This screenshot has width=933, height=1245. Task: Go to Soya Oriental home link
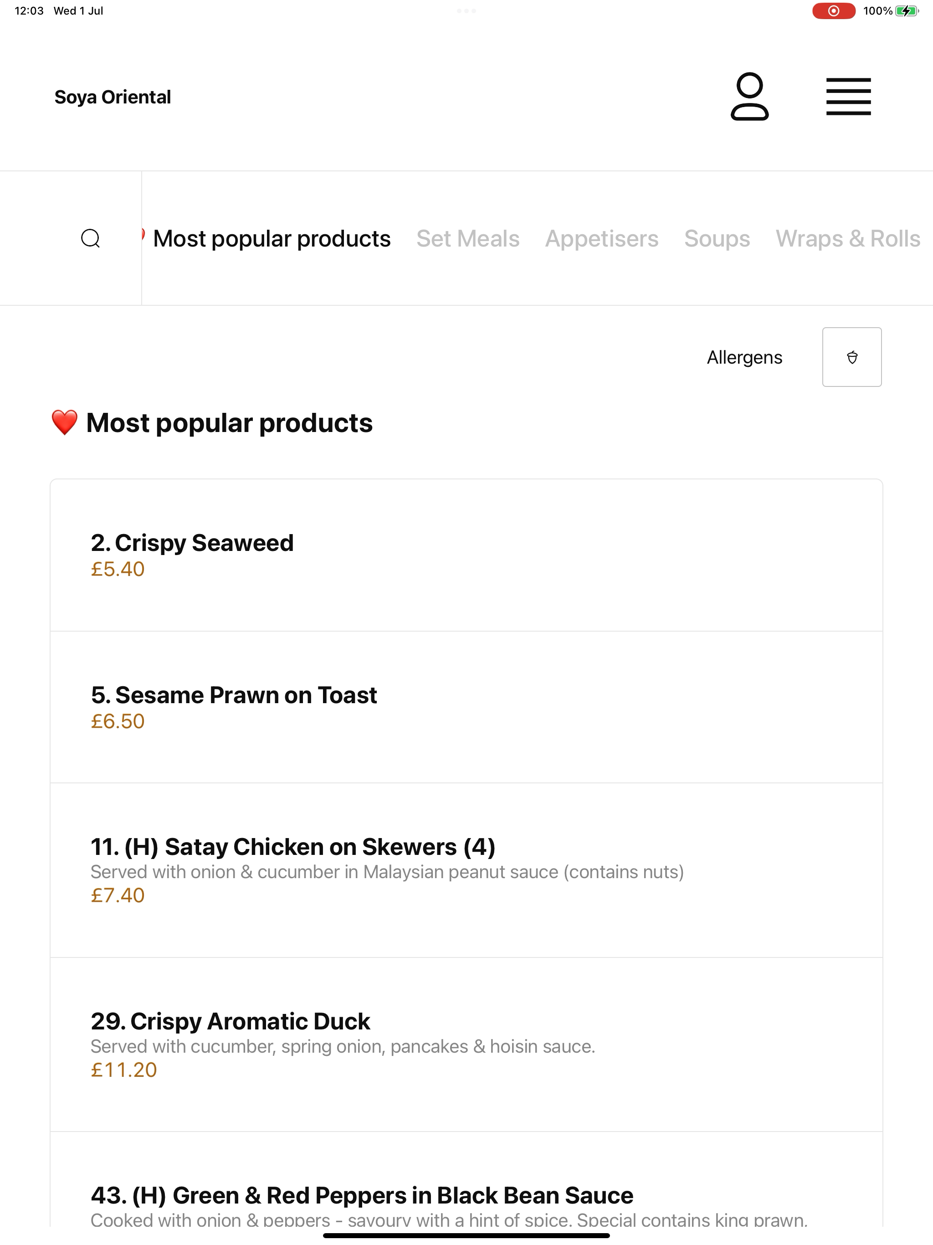[x=113, y=97]
